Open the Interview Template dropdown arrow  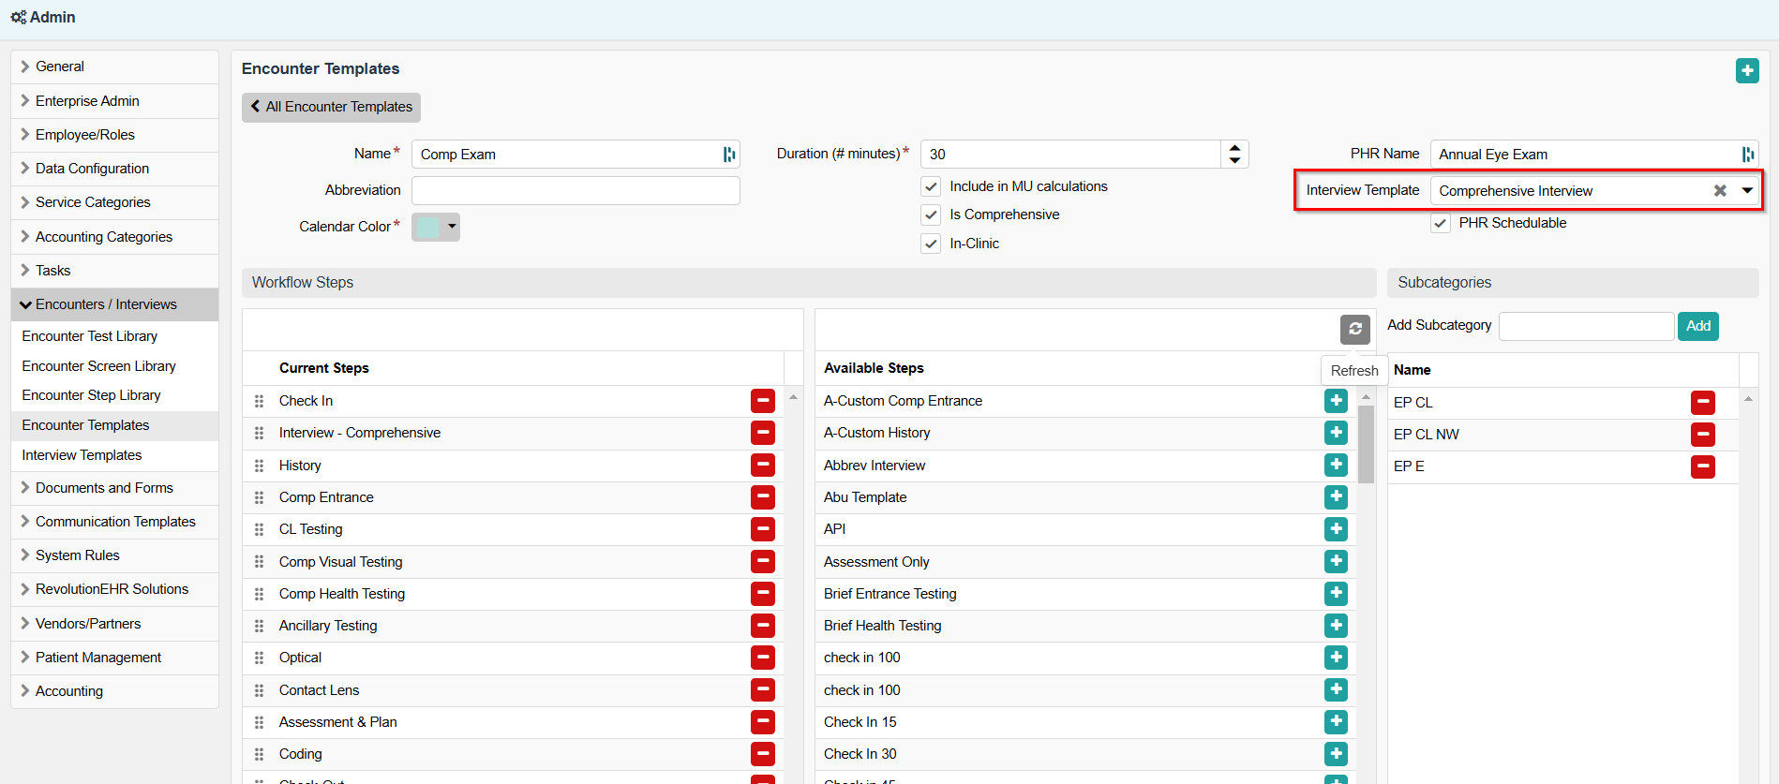tap(1747, 191)
